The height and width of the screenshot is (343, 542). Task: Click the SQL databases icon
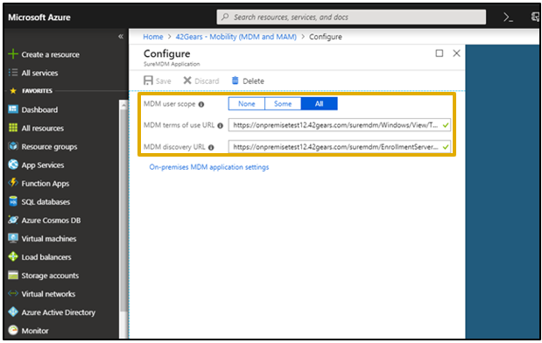click(x=13, y=201)
